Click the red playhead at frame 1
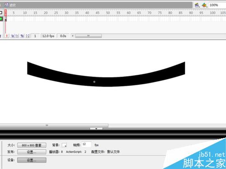226x169 pixels. click(x=5, y=13)
